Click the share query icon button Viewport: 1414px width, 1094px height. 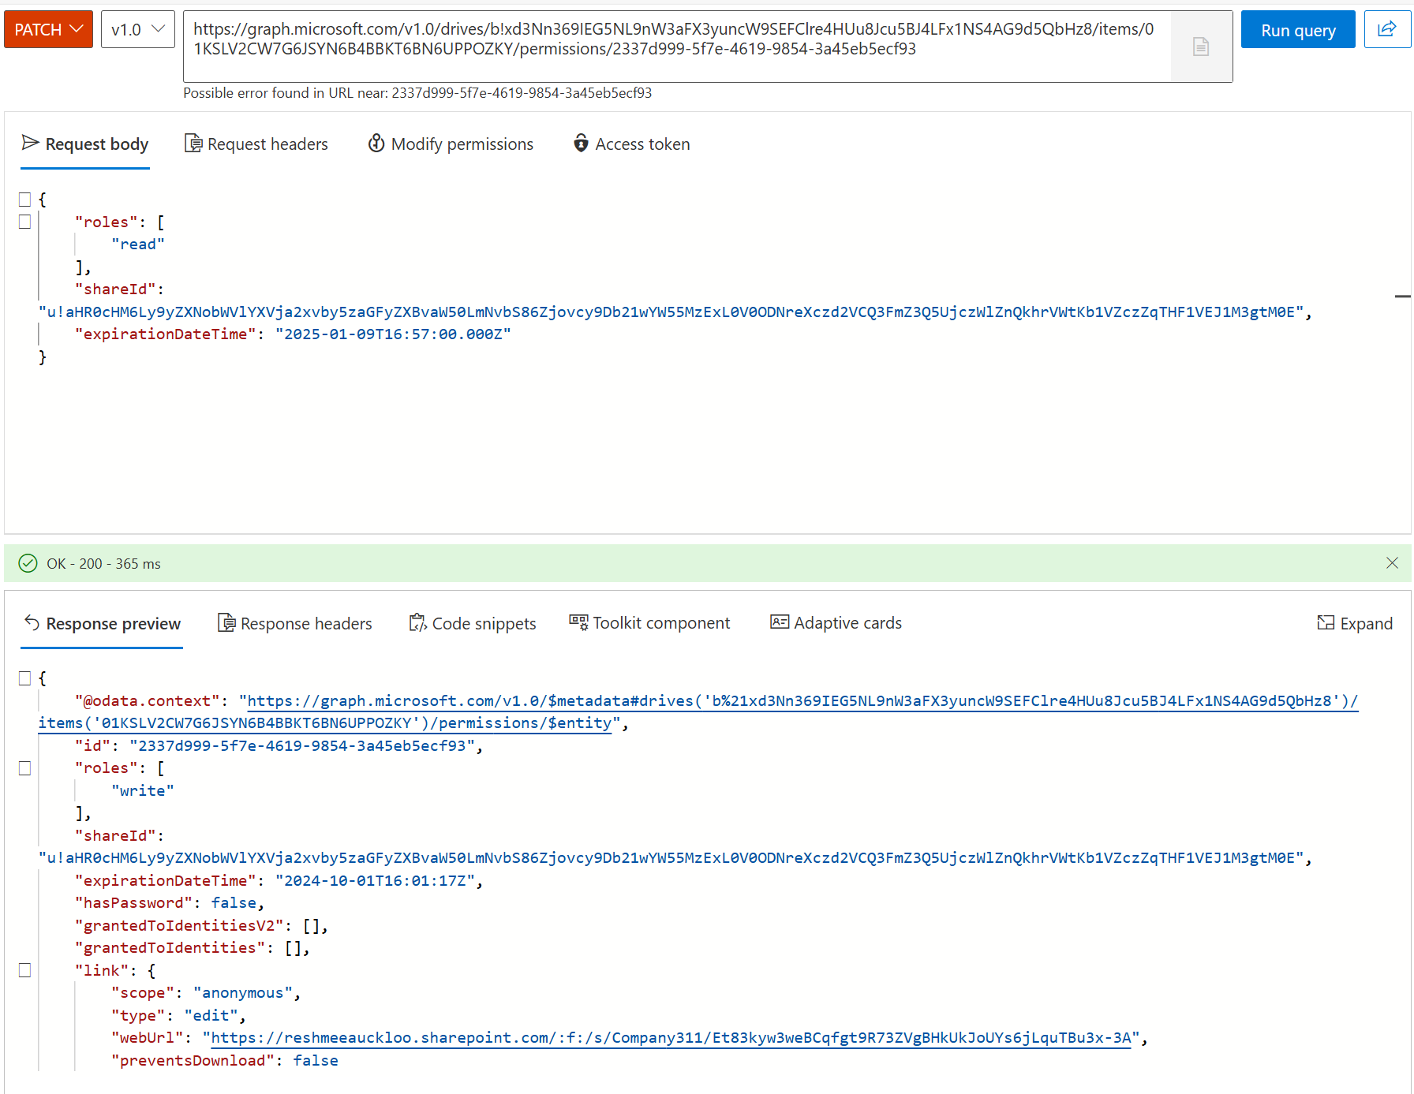(1387, 30)
